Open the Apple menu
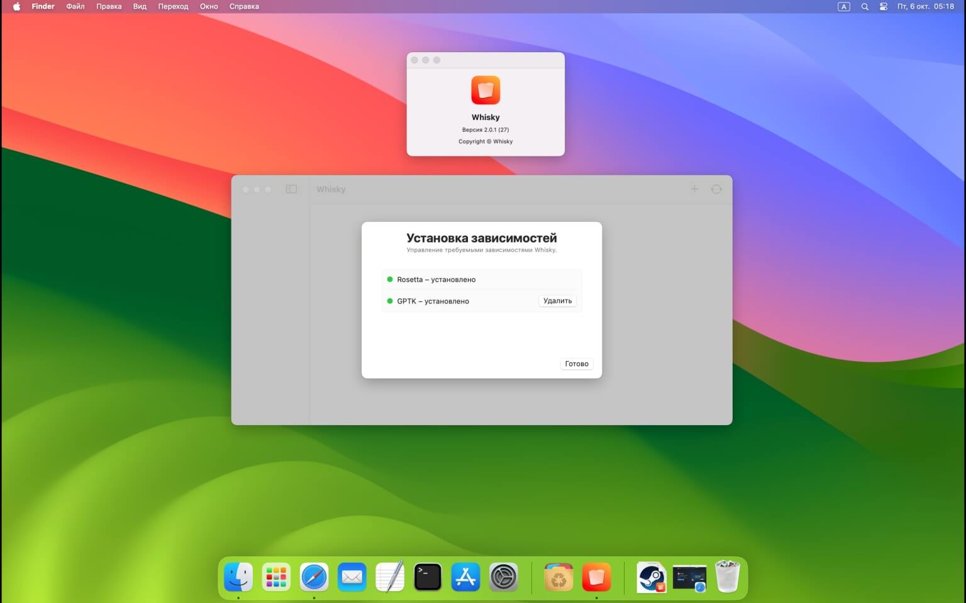Image resolution: width=966 pixels, height=603 pixels. click(x=16, y=6)
